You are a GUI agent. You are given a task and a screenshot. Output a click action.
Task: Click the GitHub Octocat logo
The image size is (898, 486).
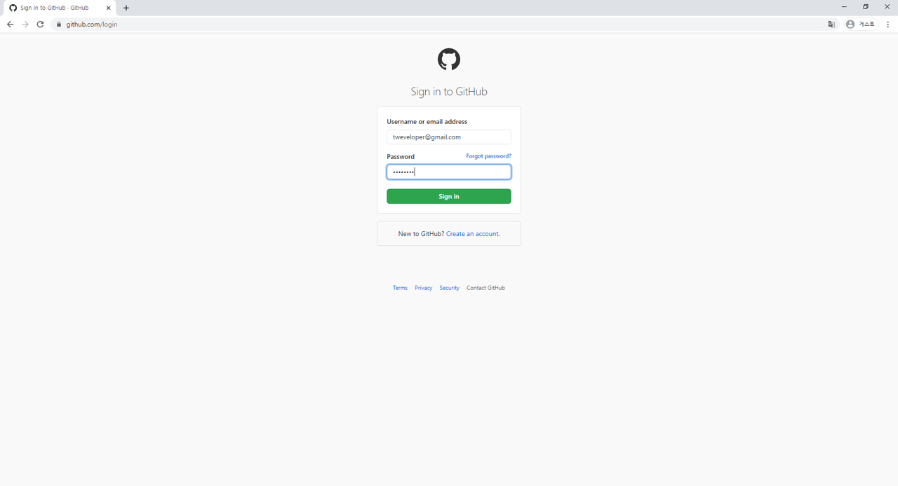tap(449, 60)
